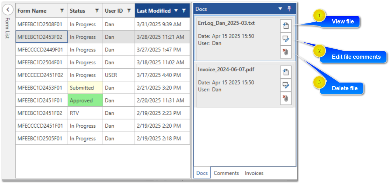
Task: Switch to the Comments tab
Action: (226, 173)
